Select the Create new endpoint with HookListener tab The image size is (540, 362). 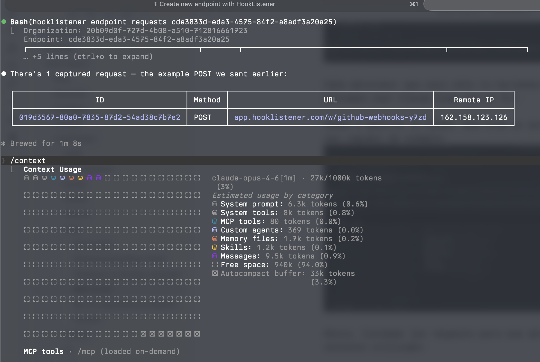tap(215, 4)
